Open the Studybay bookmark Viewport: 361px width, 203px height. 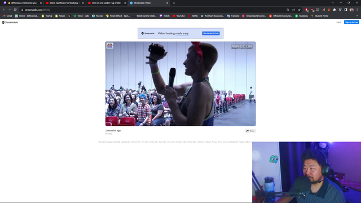coord(302,16)
